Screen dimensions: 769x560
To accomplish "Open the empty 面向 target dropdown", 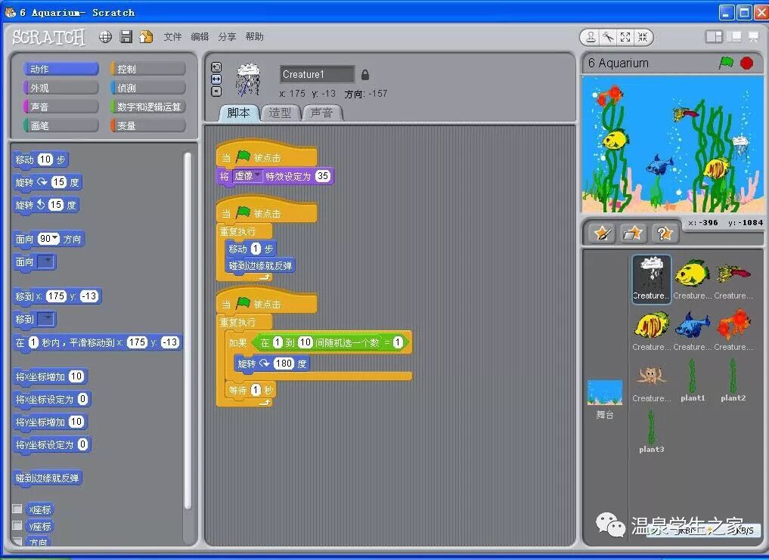I will [46, 261].
